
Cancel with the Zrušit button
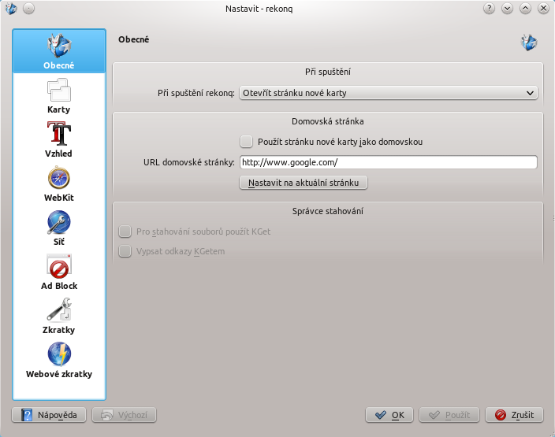(514, 415)
